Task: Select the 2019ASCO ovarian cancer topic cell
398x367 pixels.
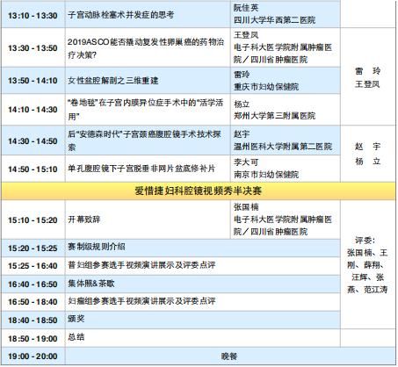Action: coord(148,48)
